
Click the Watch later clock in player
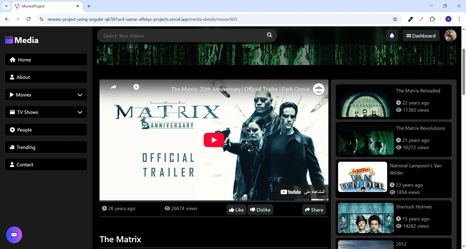coord(136,87)
